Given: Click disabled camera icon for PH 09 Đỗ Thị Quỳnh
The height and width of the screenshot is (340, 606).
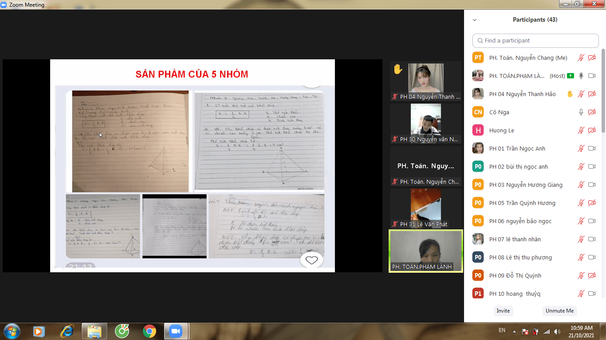Looking at the screenshot, I should tap(591, 276).
